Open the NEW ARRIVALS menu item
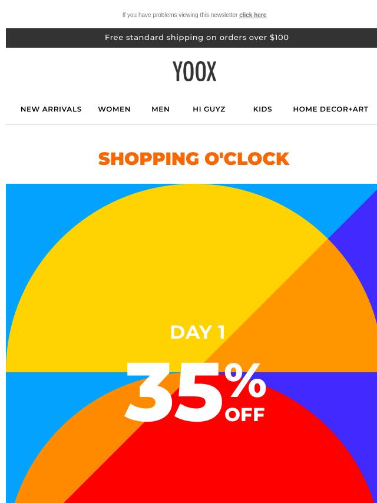Viewport: 377px width, 503px height. tap(51, 109)
